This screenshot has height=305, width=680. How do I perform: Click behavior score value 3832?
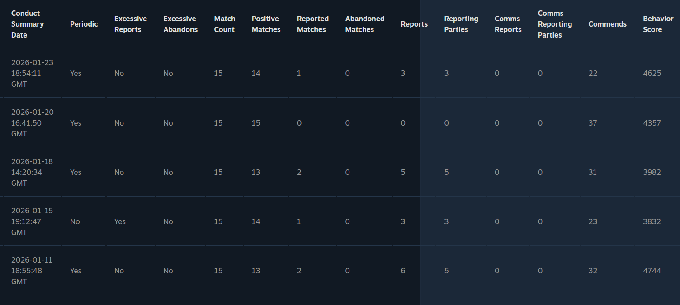click(652, 221)
